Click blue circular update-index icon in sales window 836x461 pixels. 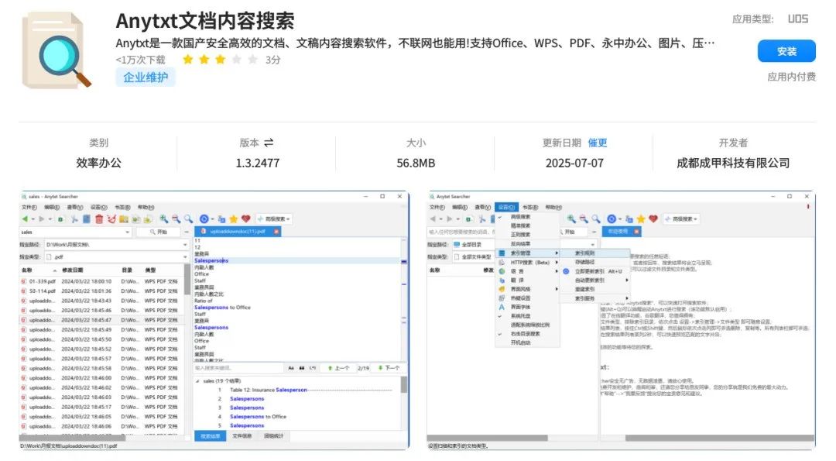coord(204,218)
